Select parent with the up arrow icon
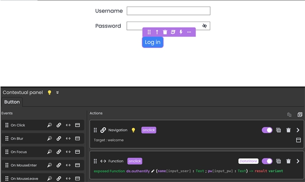This screenshot has width=305, height=182. coord(157,32)
